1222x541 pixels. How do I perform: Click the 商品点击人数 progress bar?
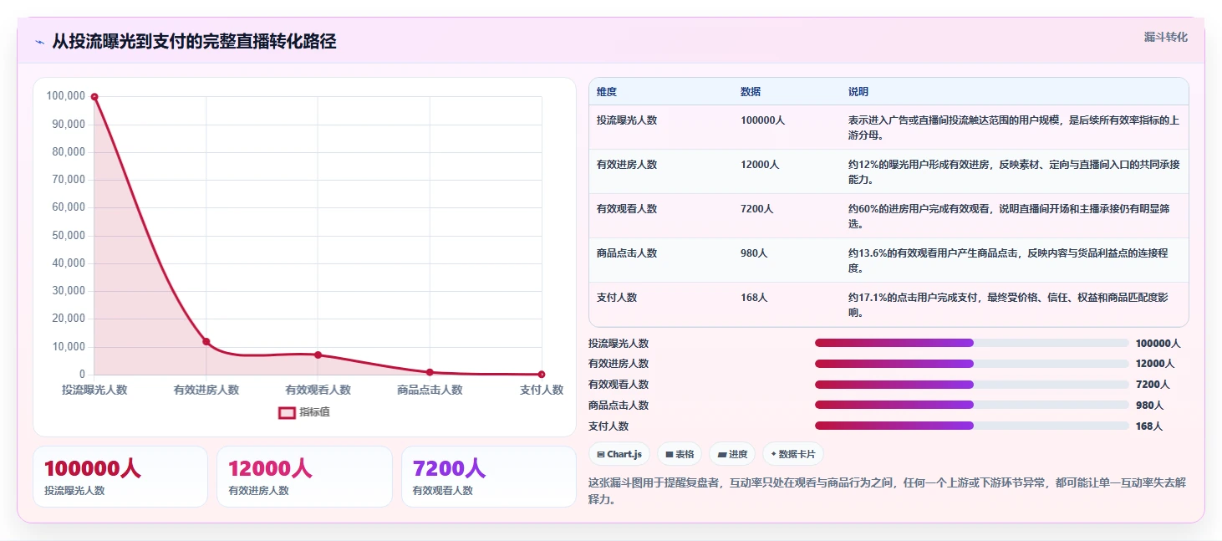point(971,405)
